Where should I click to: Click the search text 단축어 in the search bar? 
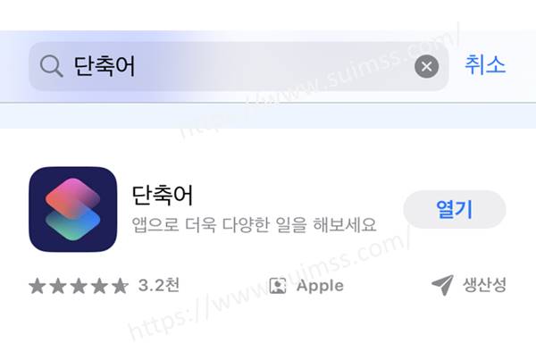pyautogui.click(x=105, y=66)
